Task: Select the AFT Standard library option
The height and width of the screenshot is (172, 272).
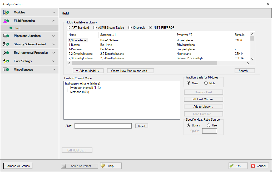Action: tap(68, 28)
